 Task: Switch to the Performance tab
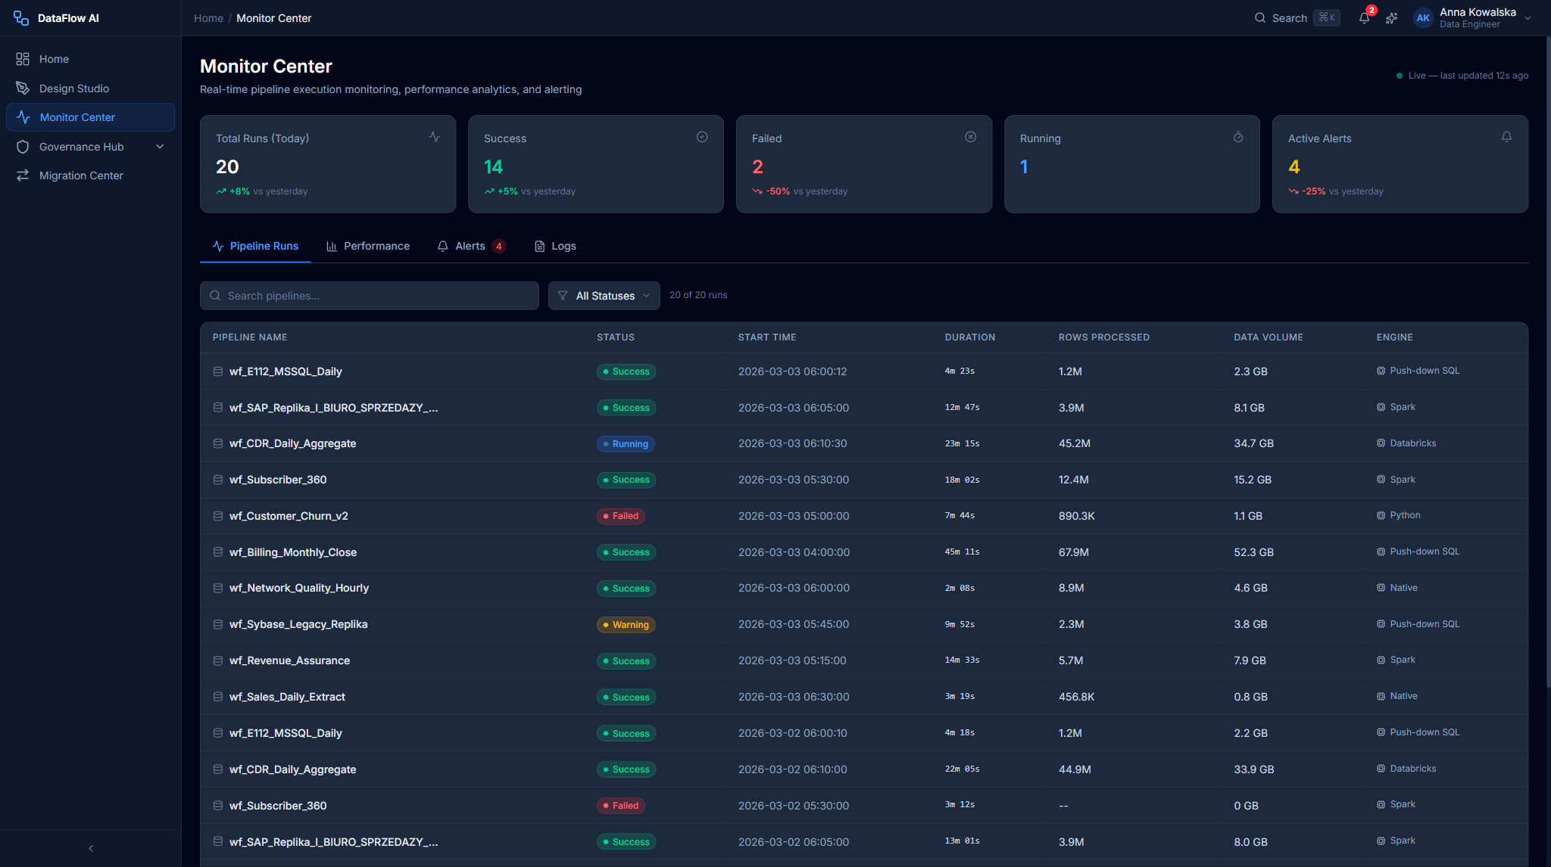pos(368,246)
